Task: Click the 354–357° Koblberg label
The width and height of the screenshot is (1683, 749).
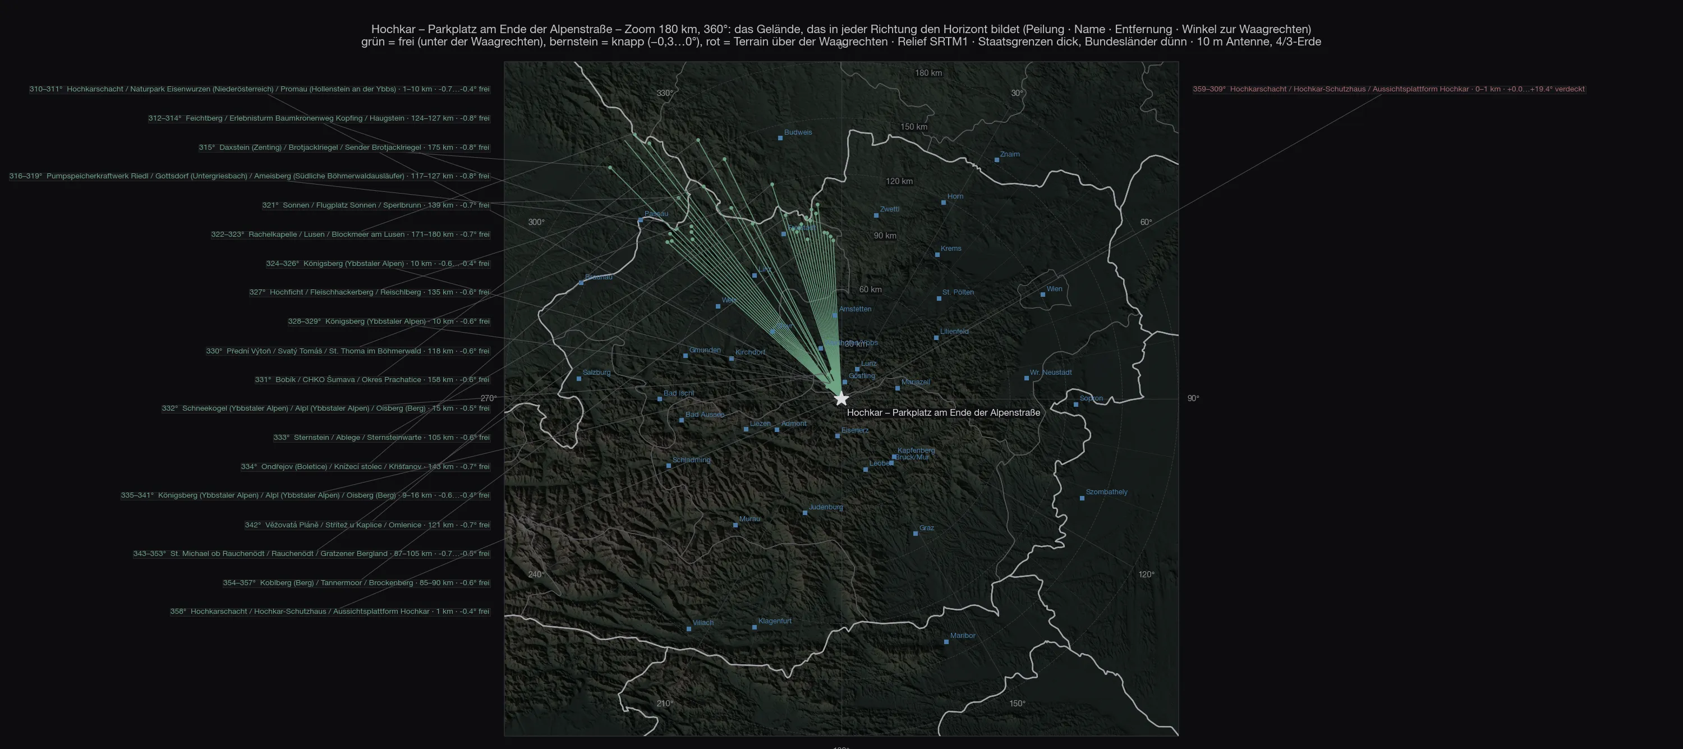Action: click(x=356, y=582)
